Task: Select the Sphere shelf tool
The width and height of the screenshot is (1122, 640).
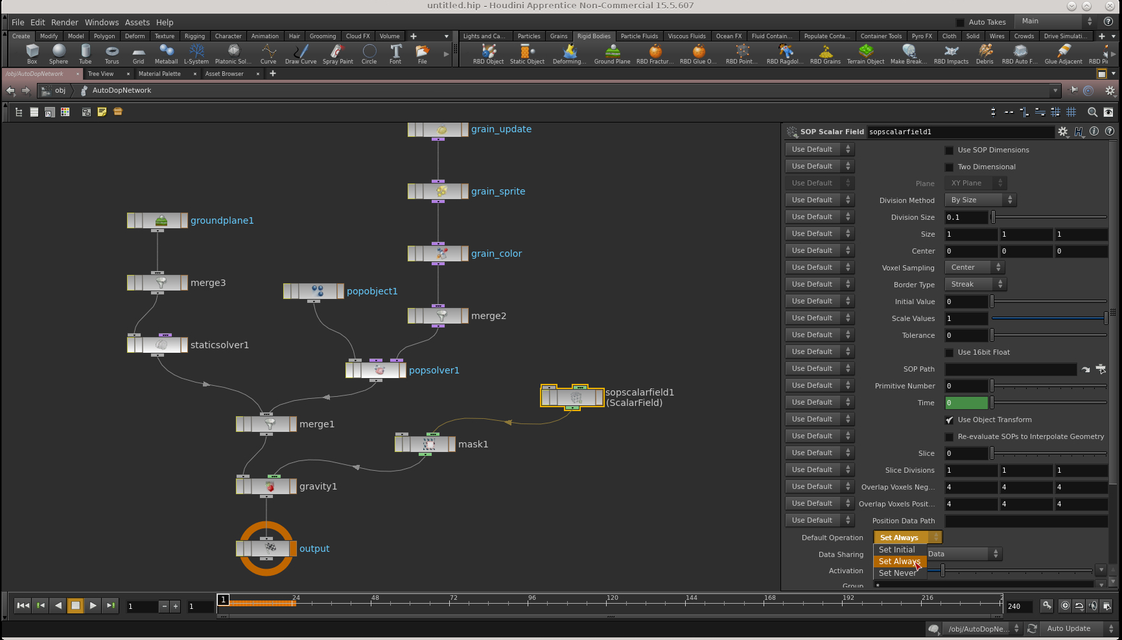Action: pyautogui.click(x=58, y=54)
